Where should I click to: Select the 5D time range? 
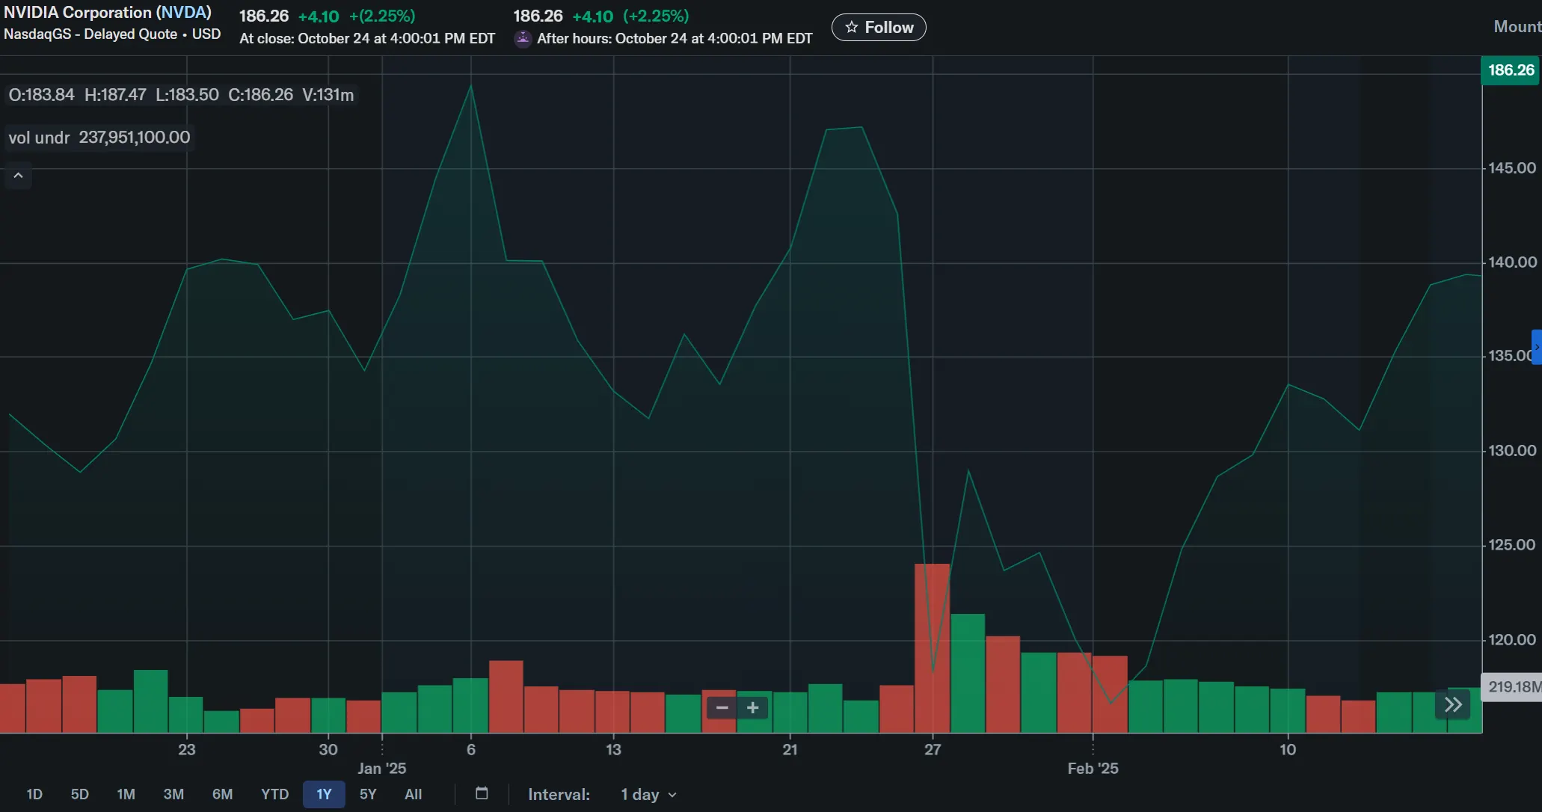(80, 794)
